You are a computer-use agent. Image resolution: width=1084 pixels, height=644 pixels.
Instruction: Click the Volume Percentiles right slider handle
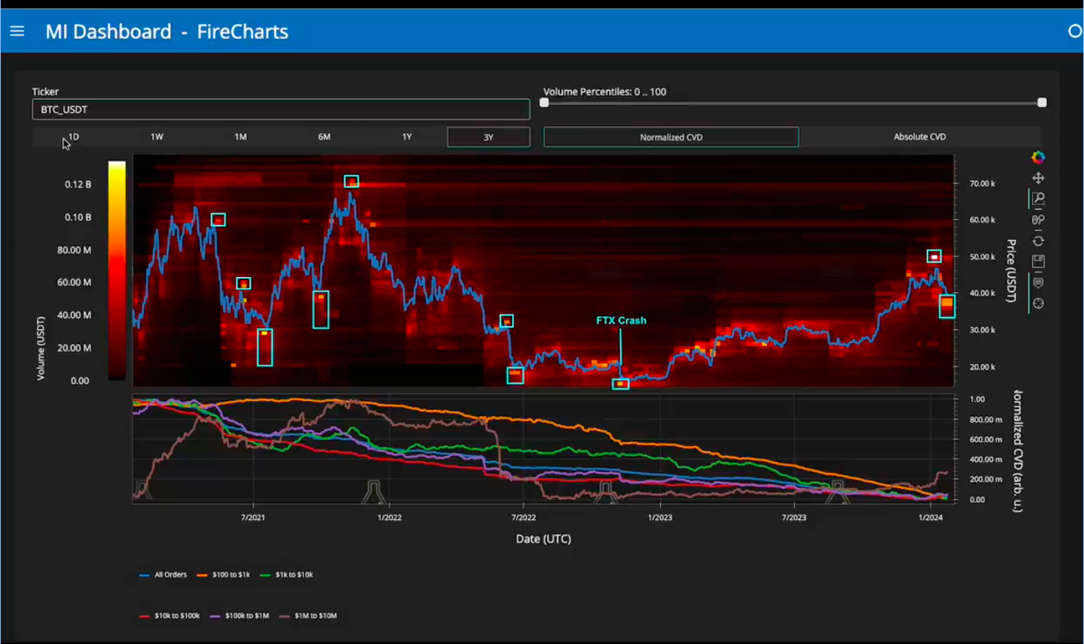(1042, 102)
